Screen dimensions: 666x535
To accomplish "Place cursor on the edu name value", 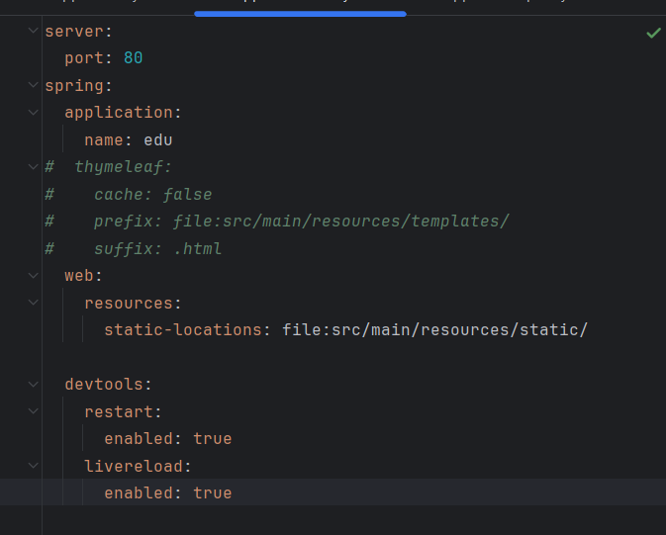I will pos(158,140).
